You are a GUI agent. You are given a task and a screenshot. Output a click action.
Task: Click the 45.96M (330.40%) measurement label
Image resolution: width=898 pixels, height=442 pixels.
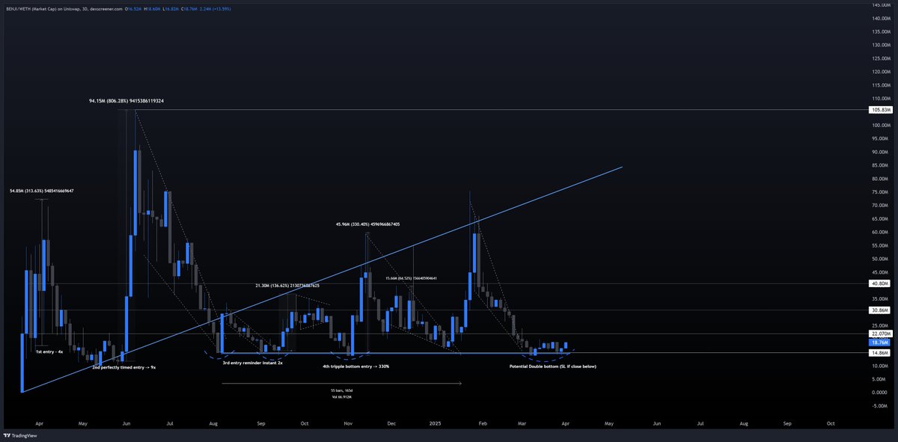click(x=367, y=224)
